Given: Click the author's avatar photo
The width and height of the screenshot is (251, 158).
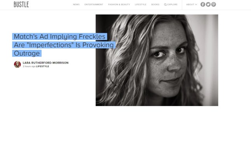Looking at the screenshot, I should click(x=17, y=64).
